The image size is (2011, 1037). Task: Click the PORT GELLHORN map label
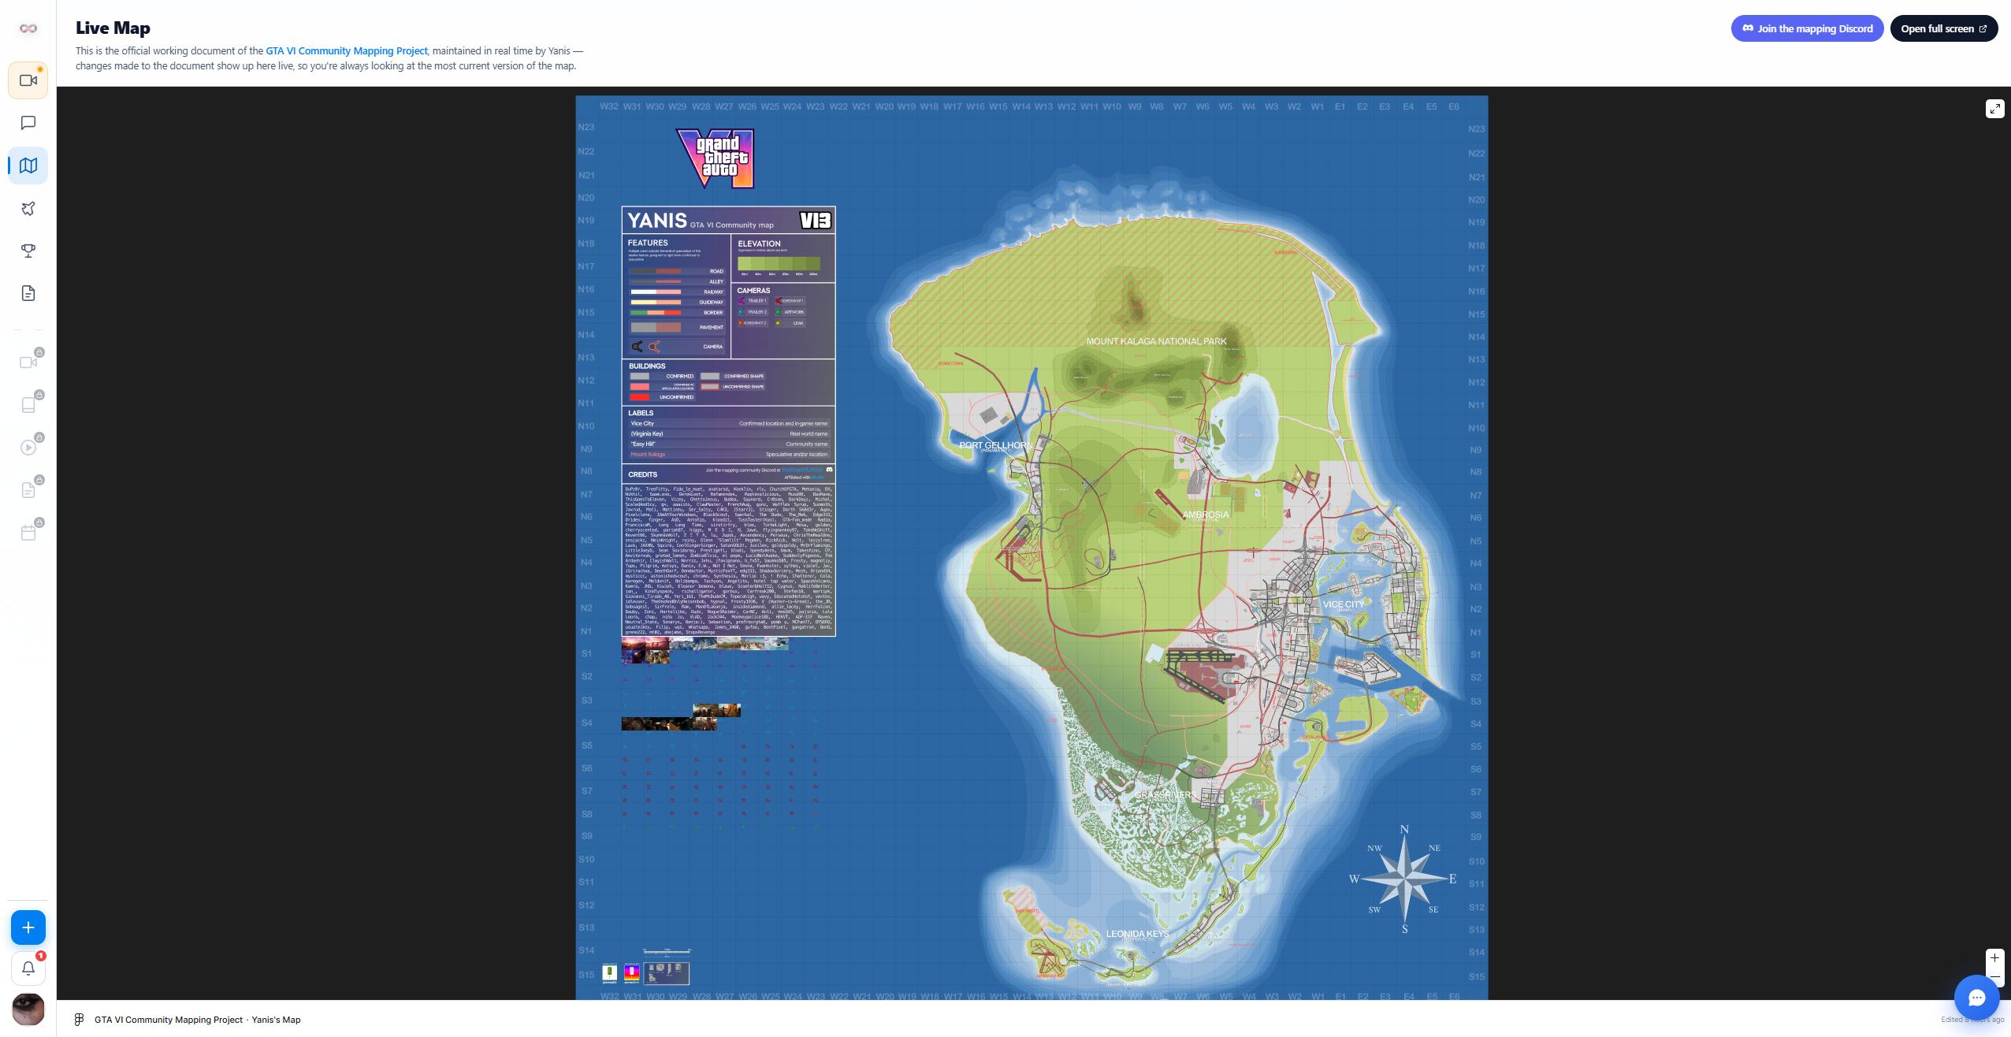click(996, 445)
